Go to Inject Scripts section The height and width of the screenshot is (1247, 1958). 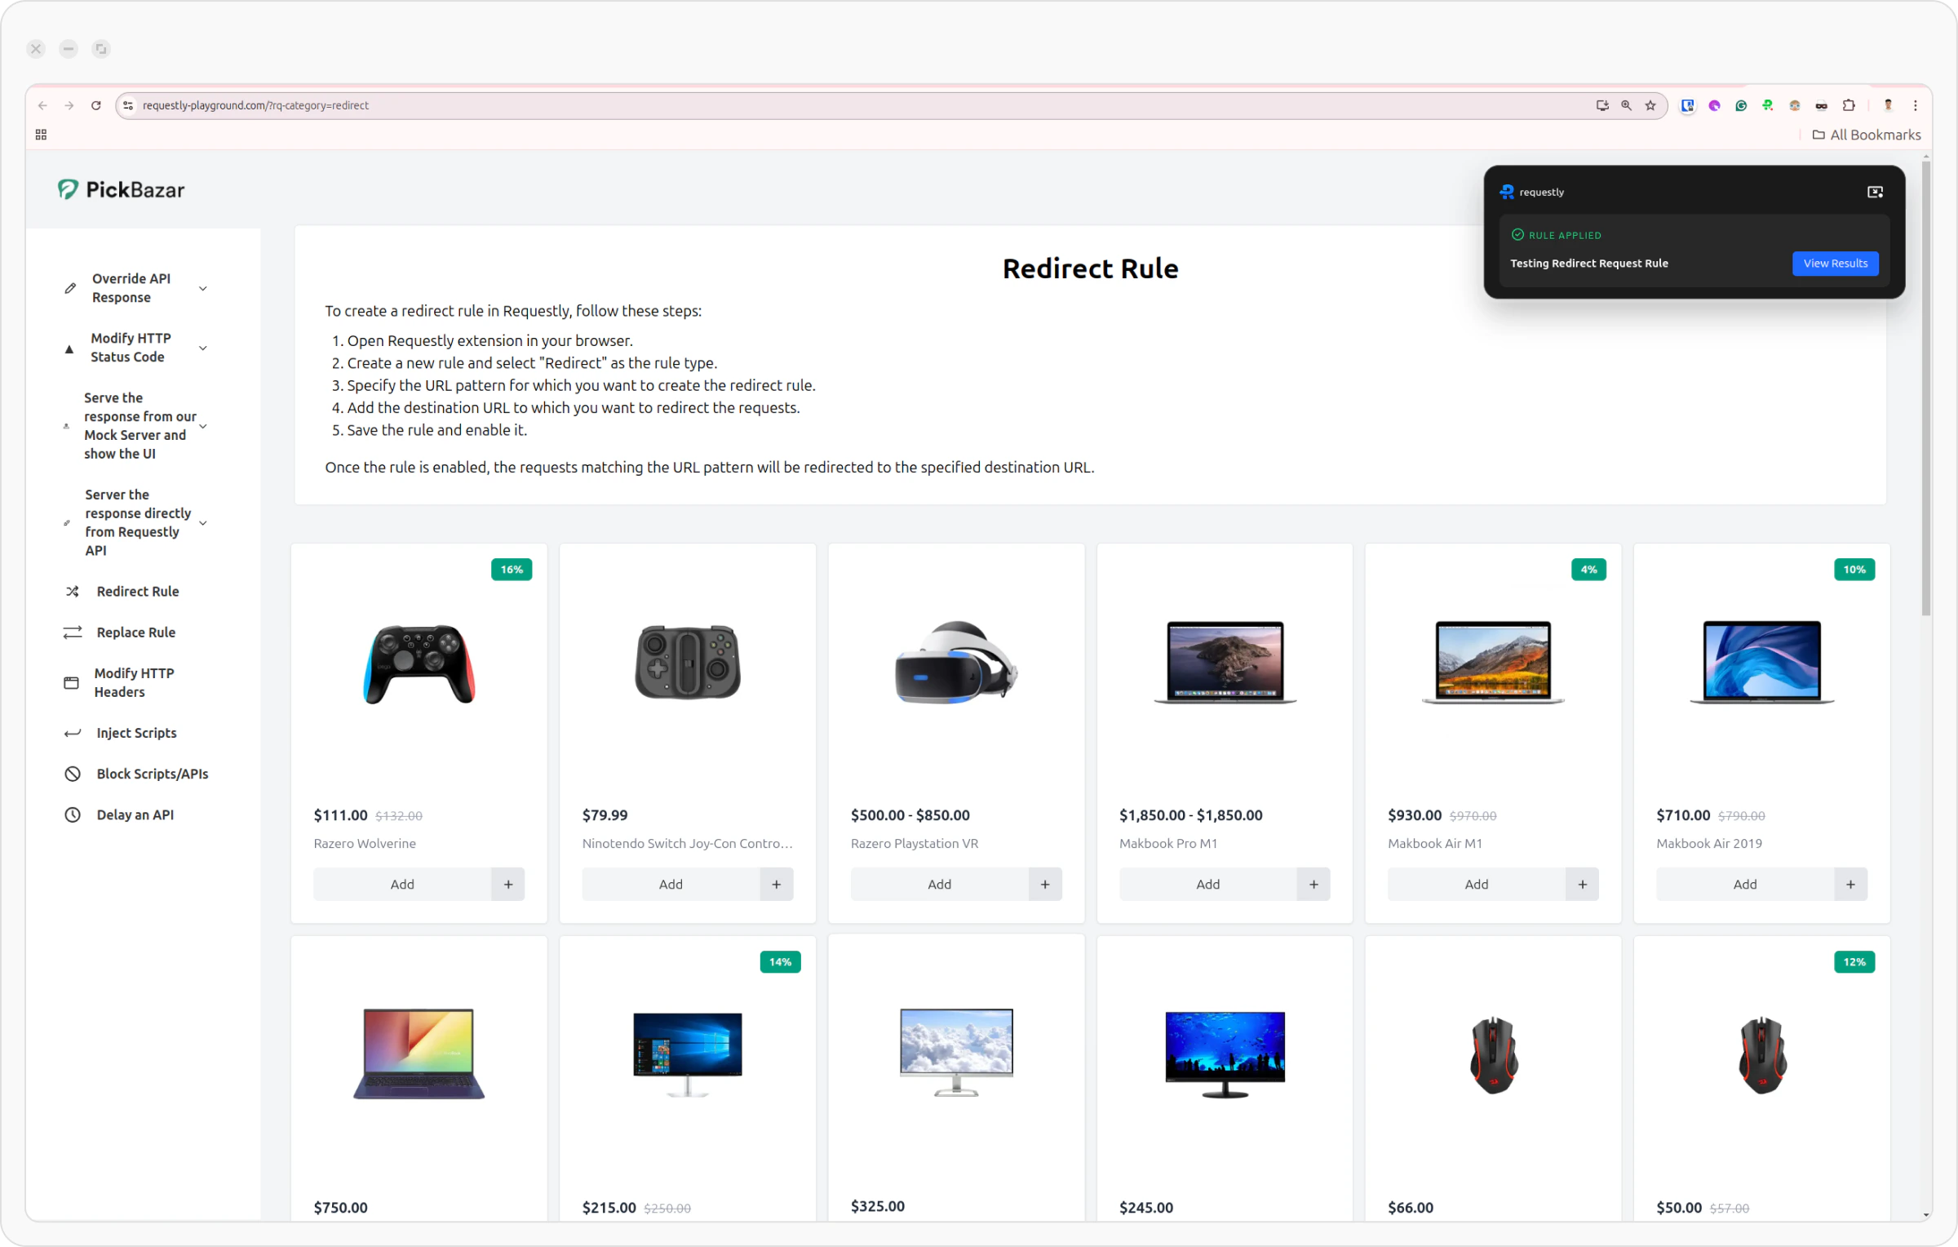pyautogui.click(x=136, y=733)
